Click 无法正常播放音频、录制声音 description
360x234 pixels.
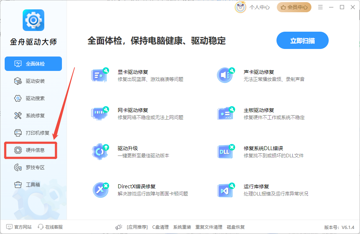[274, 79]
